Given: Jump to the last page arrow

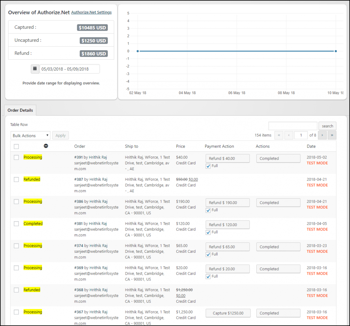Looking at the screenshot, I should (332, 135).
